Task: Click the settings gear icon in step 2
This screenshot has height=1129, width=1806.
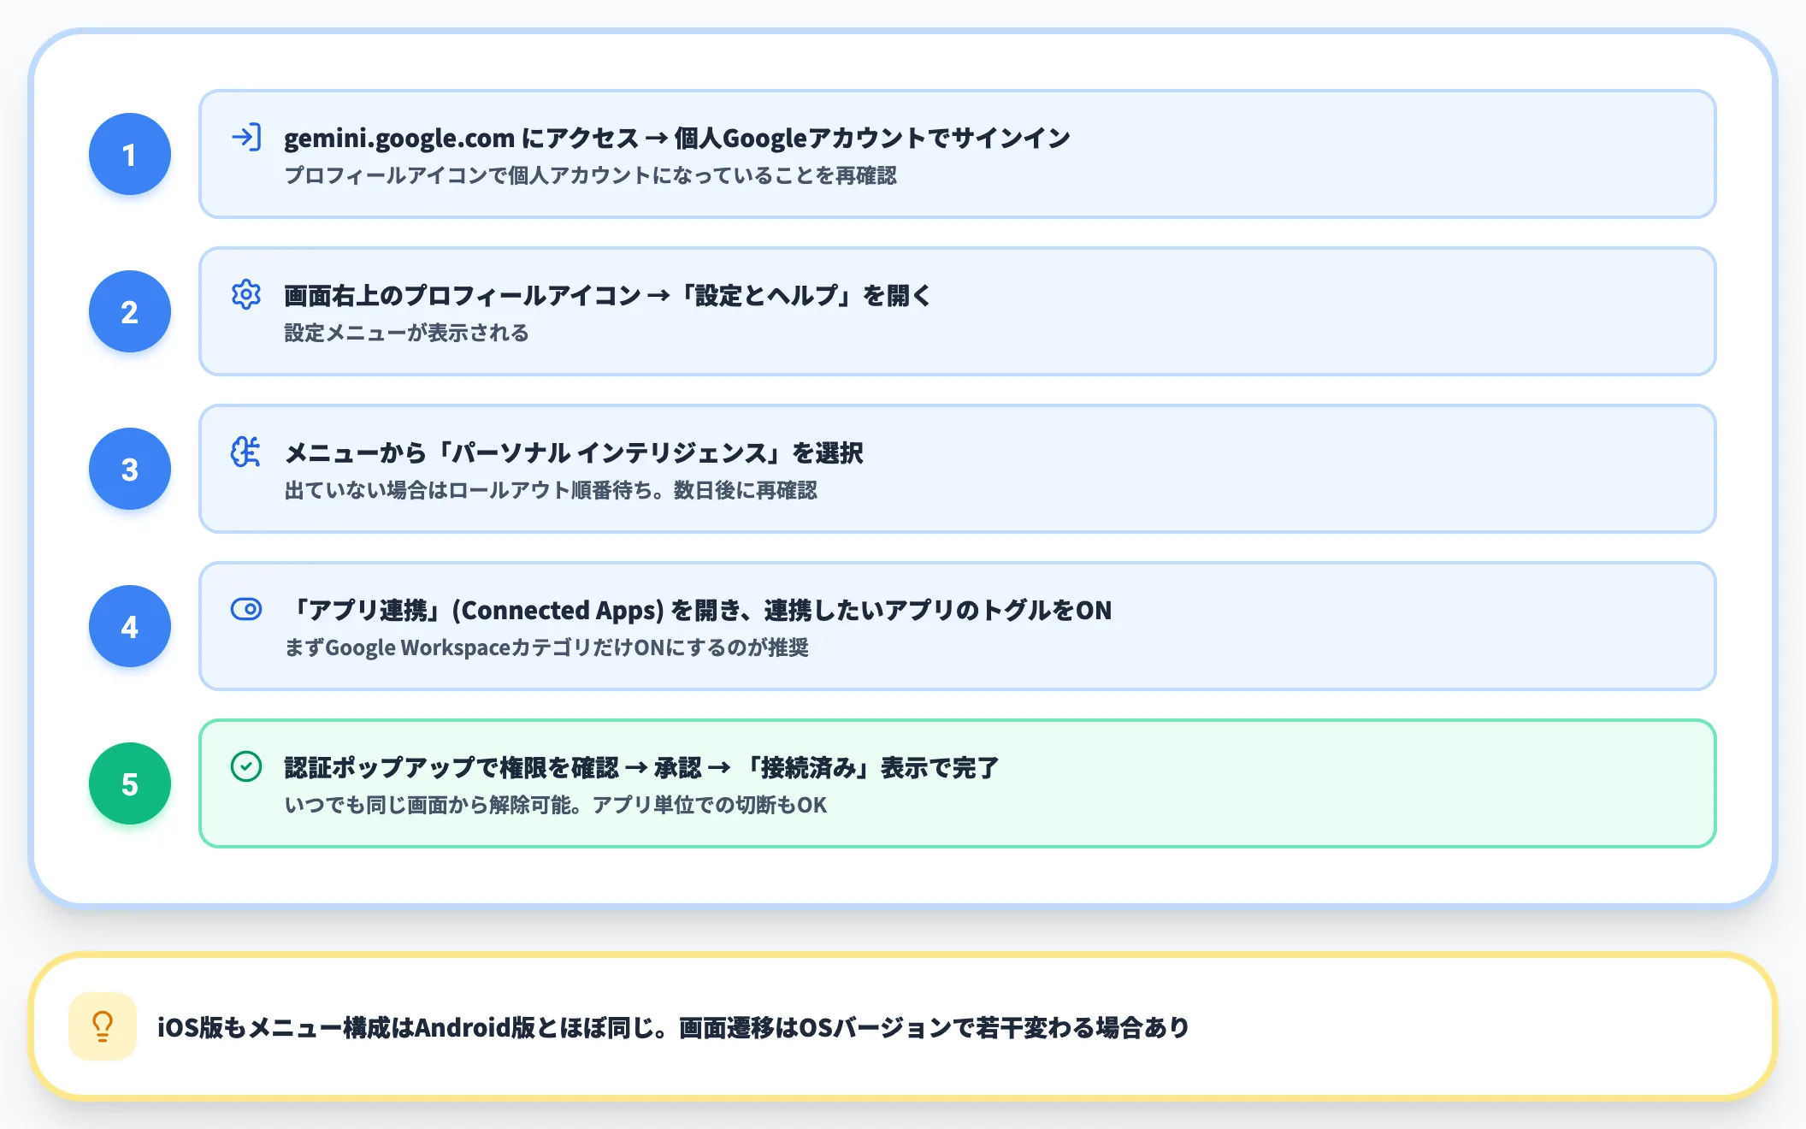Action: [246, 294]
